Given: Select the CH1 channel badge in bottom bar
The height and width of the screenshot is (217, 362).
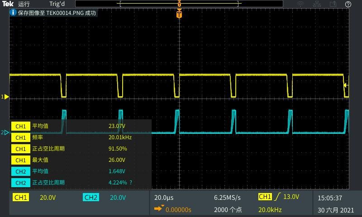Looking at the screenshot, I should coord(21,198).
